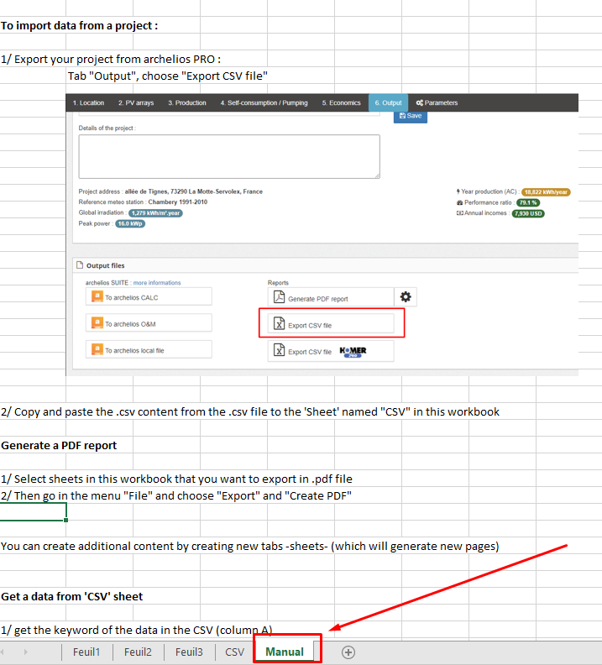Select the Manual sheet tab
The image size is (602, 665).
(x=285, y=652)
